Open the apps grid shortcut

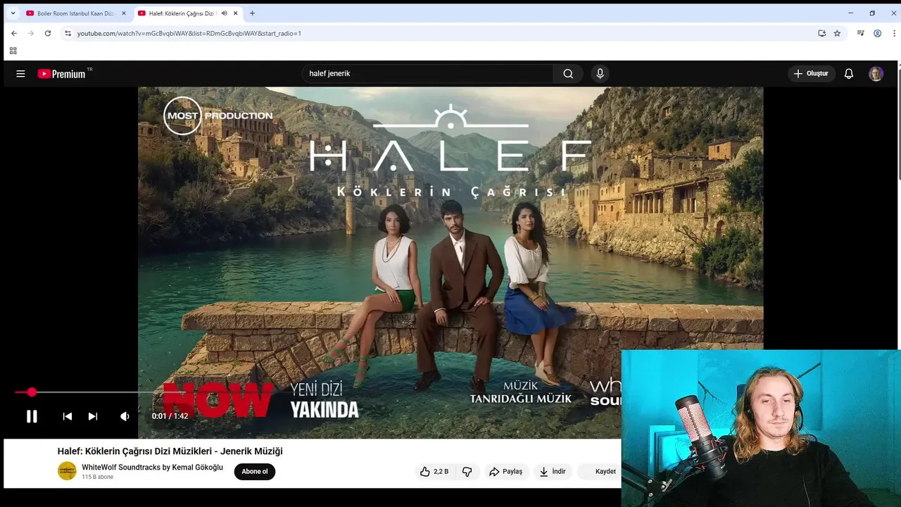[13, 51]
